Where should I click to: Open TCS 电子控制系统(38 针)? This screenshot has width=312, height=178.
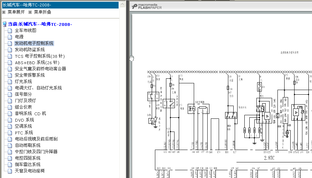[40, 56]
